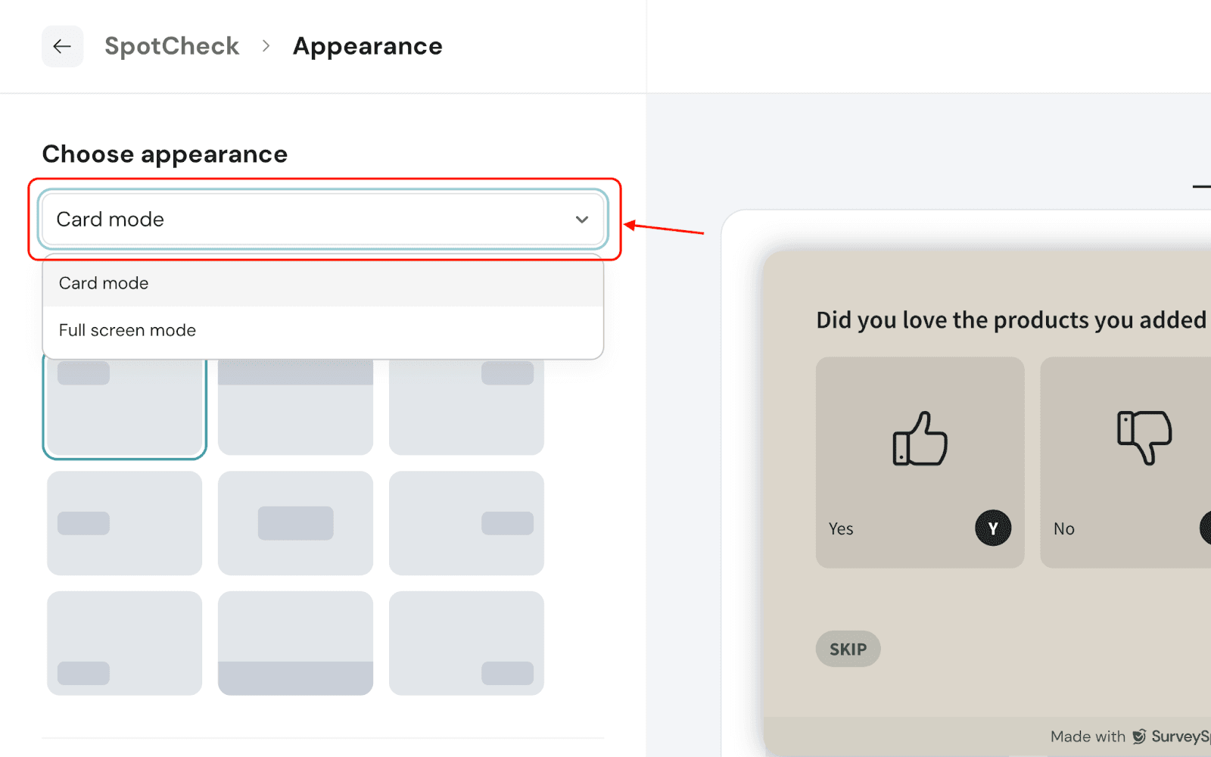Click the back arrow button

[62, 46]
